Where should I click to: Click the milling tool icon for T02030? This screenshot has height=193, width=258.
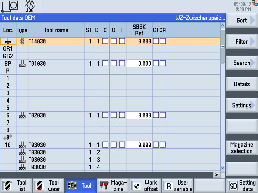(x=22, y=115)
